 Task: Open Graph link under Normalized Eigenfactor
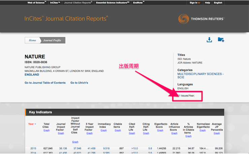203,131
